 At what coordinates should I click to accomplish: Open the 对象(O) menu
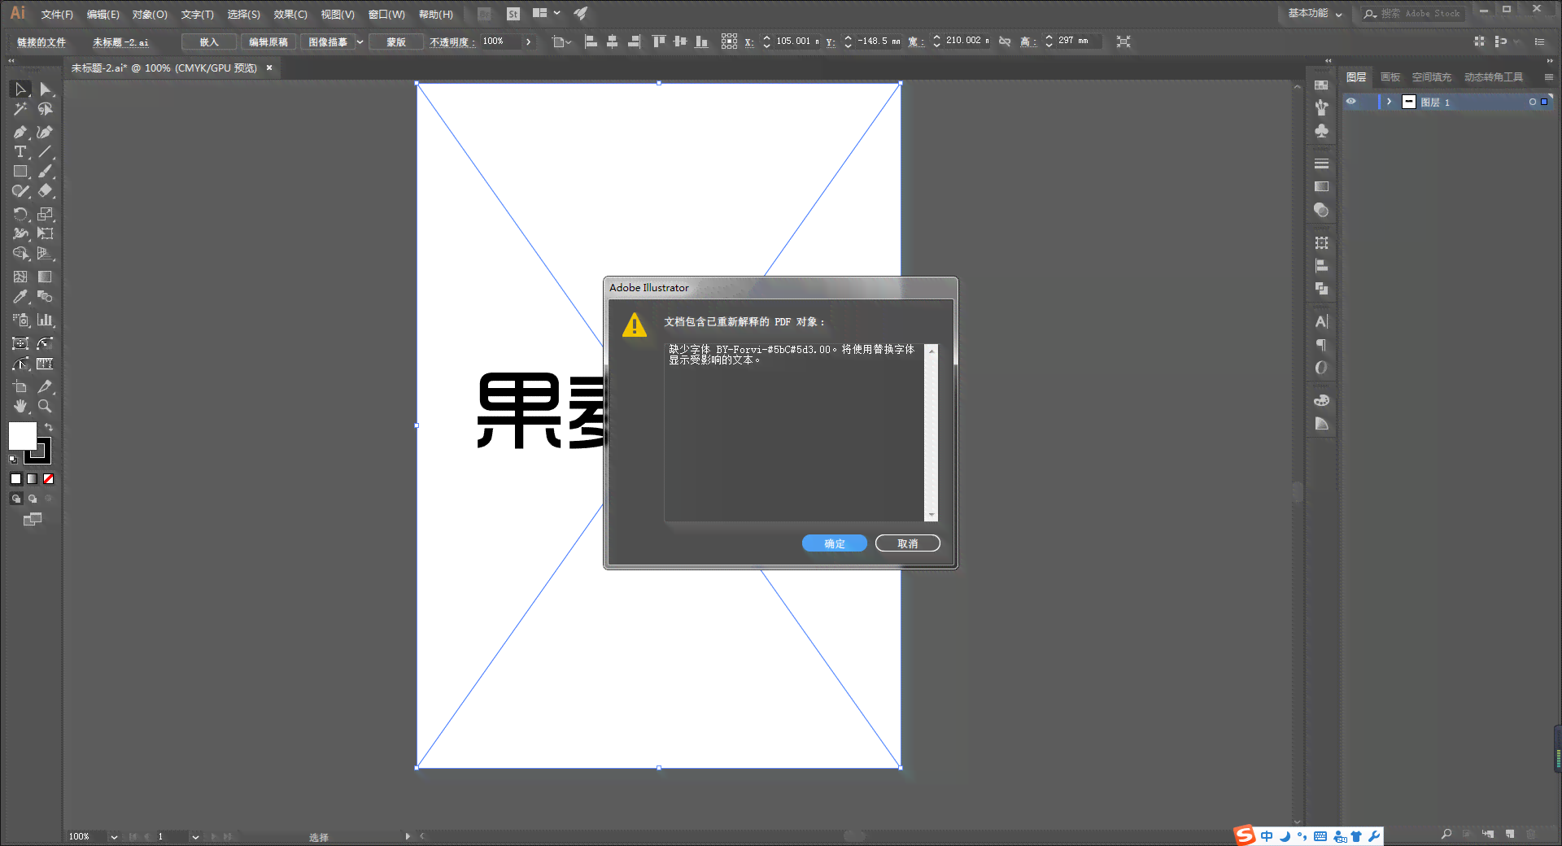pyautogui.click(x=150, y=15)
